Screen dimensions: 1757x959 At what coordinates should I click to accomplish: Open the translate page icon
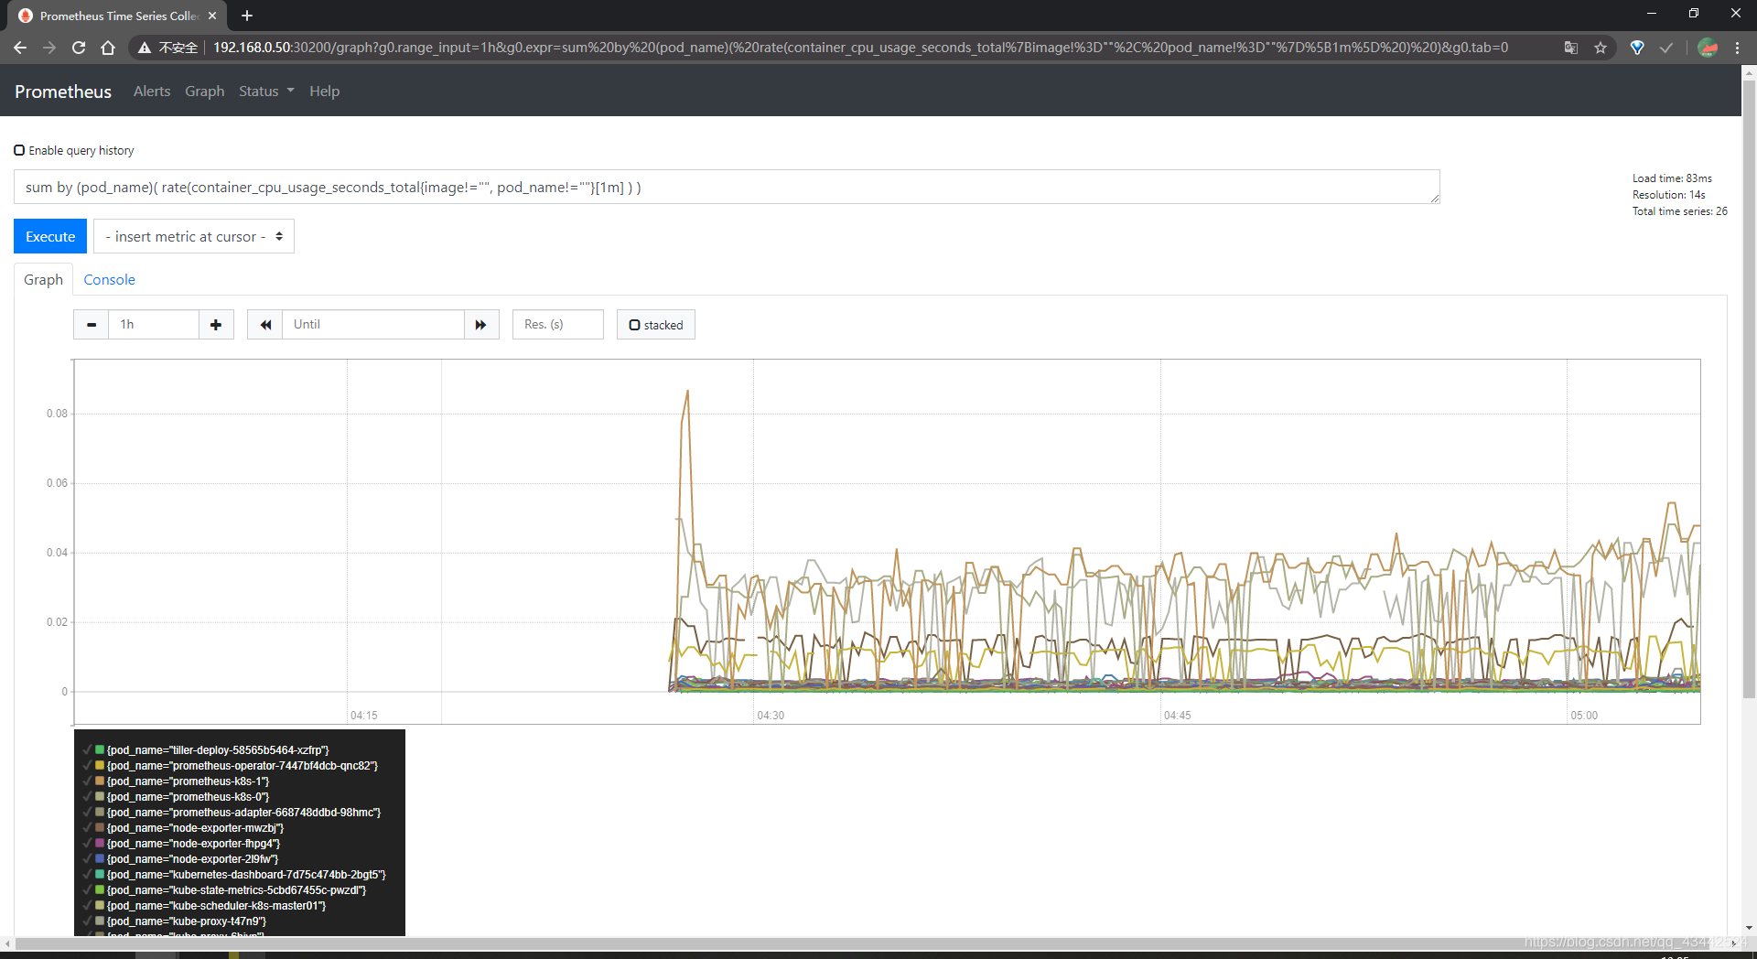[x=1571, y=48]
